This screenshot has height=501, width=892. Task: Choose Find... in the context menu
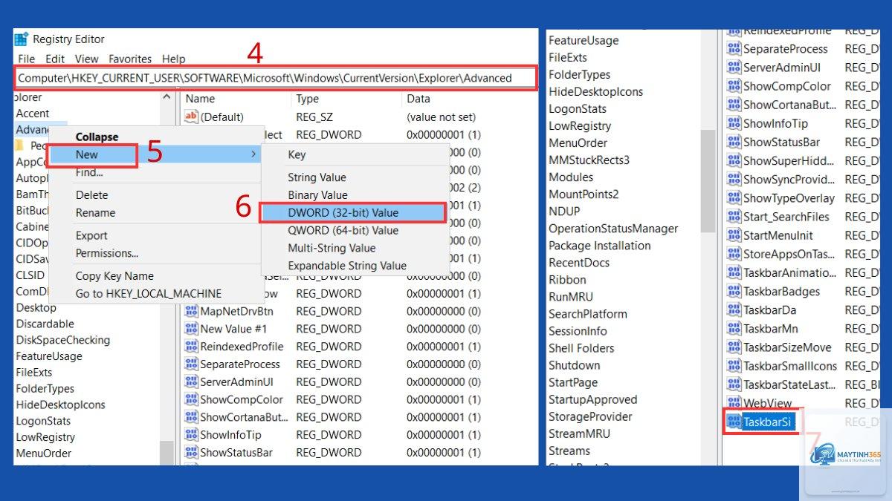click(89, 172)
